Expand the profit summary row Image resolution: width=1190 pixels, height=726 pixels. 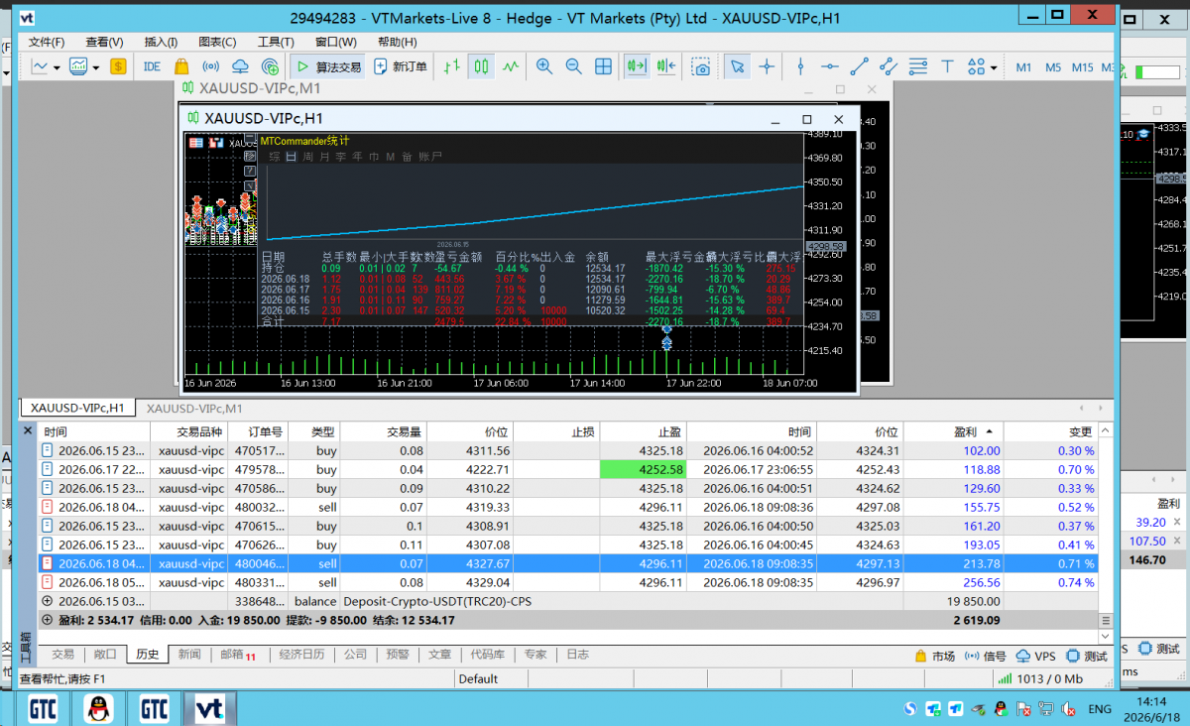48,620
